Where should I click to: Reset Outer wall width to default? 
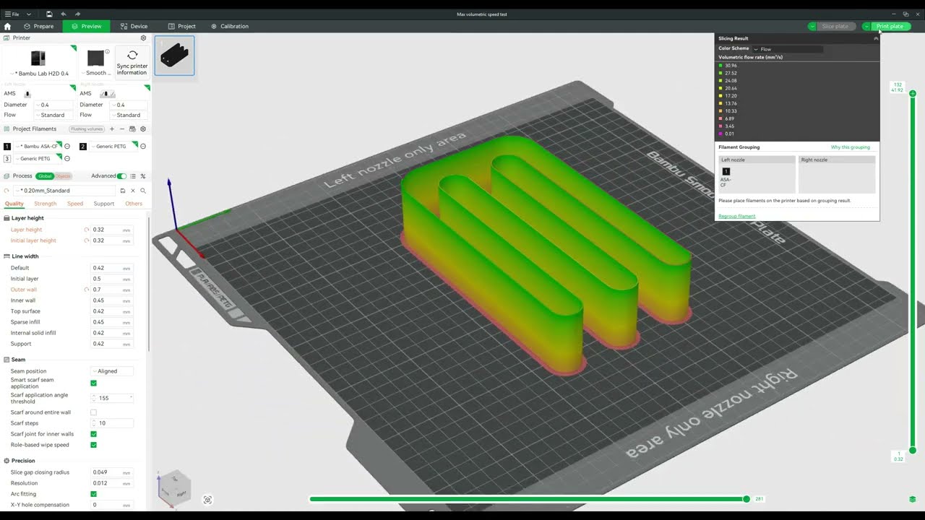(x=87, y=290)
